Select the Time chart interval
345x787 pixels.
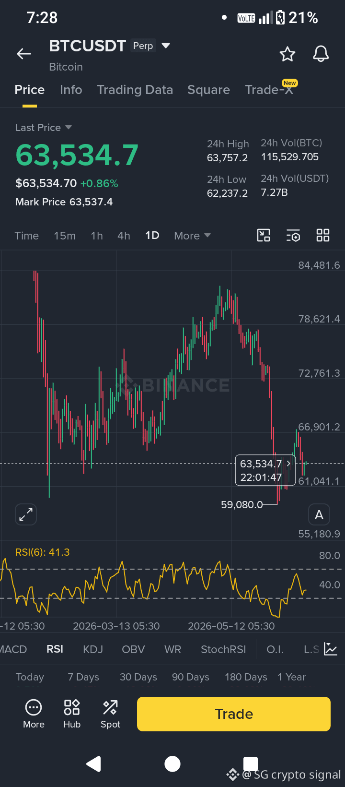[27, 236]
